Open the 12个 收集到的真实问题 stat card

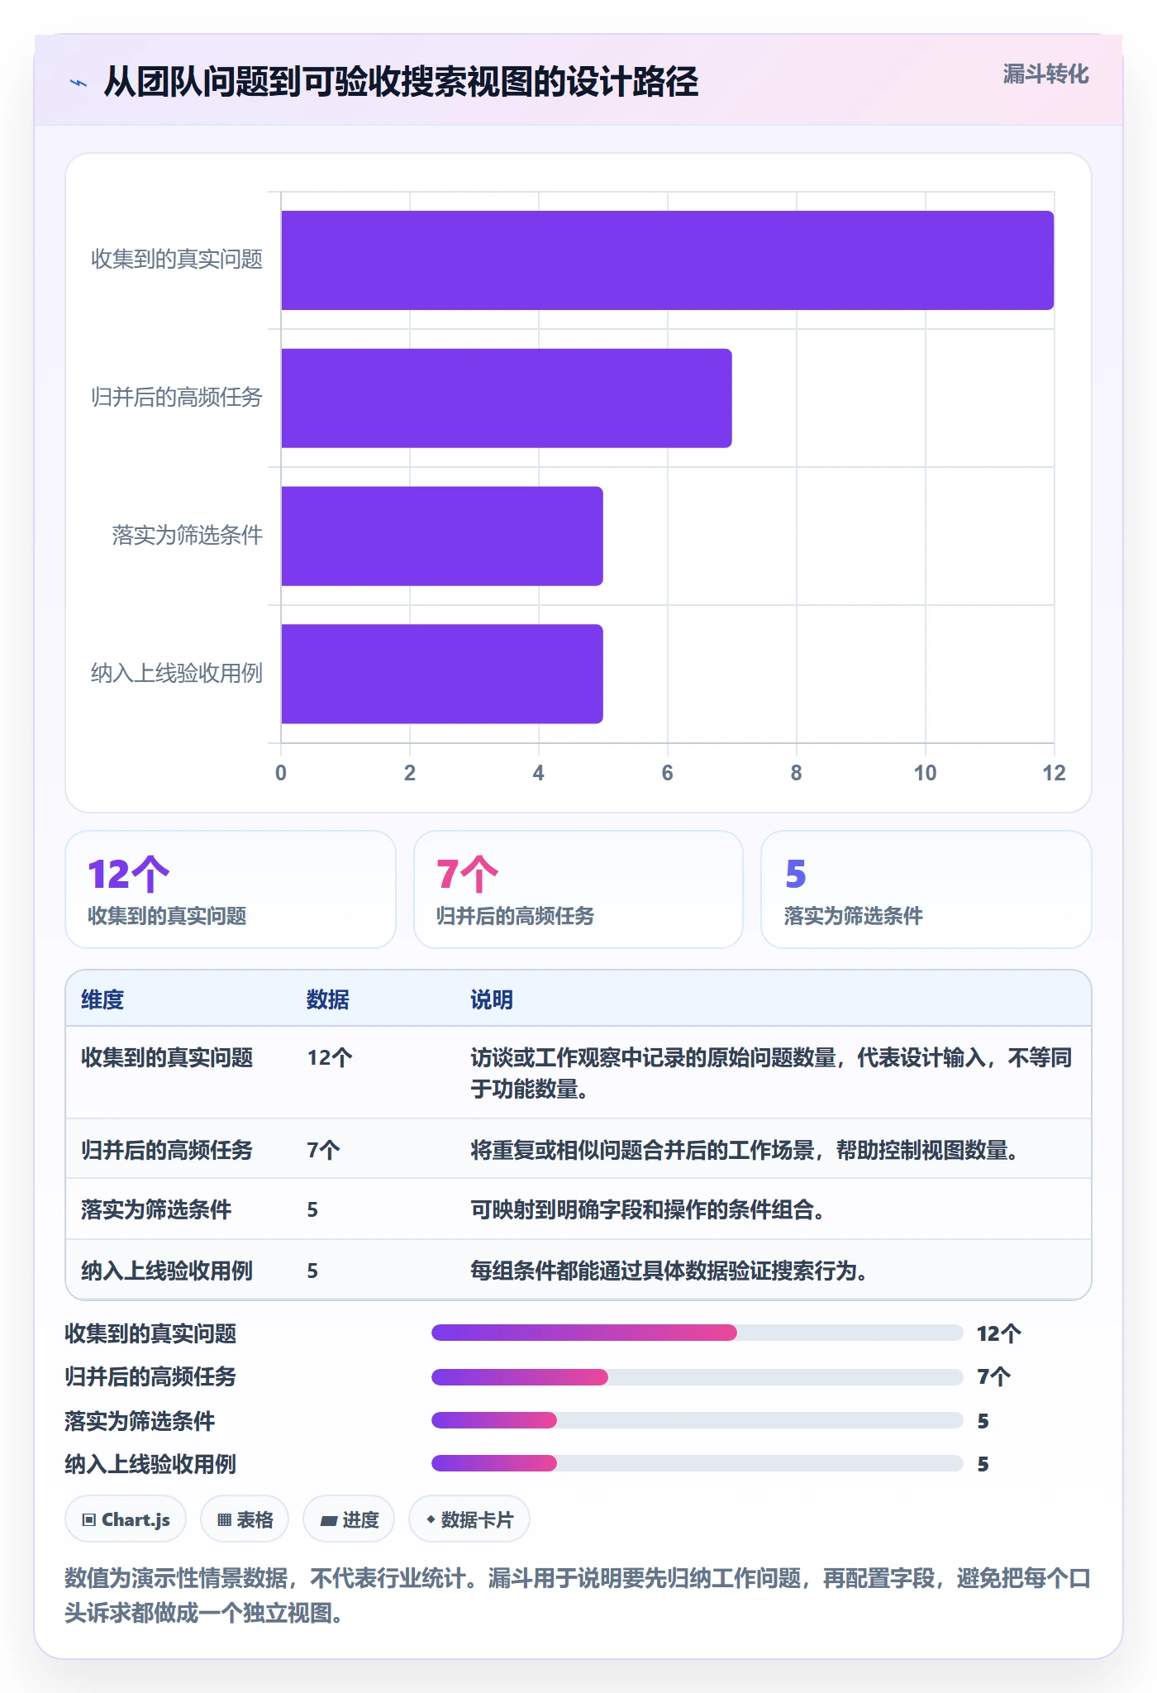[231, 889]
